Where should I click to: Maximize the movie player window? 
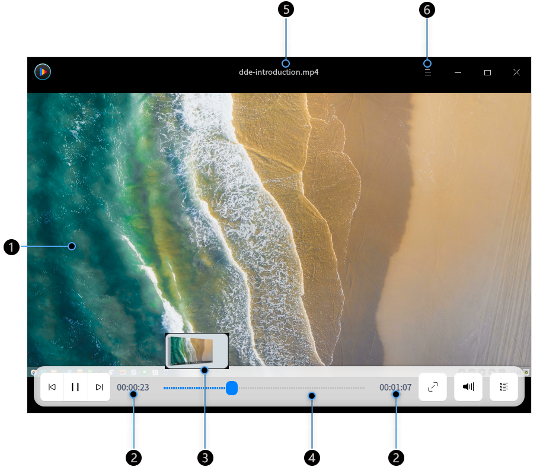487,73
